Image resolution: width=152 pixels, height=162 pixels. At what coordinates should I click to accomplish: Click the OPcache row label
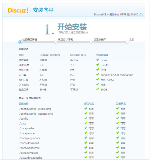(24, 85)
